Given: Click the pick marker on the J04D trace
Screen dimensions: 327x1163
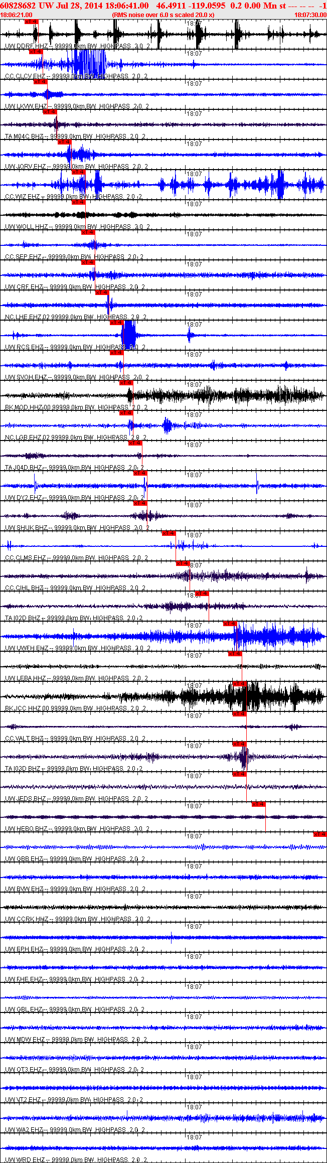Looking at the screenshot, I should click(135, 443).
